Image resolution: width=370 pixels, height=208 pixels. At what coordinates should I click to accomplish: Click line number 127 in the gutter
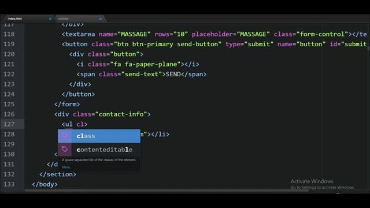[x=9, y=124]
